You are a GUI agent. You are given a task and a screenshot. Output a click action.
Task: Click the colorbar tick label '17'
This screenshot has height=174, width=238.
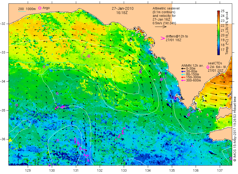(222, 50)
